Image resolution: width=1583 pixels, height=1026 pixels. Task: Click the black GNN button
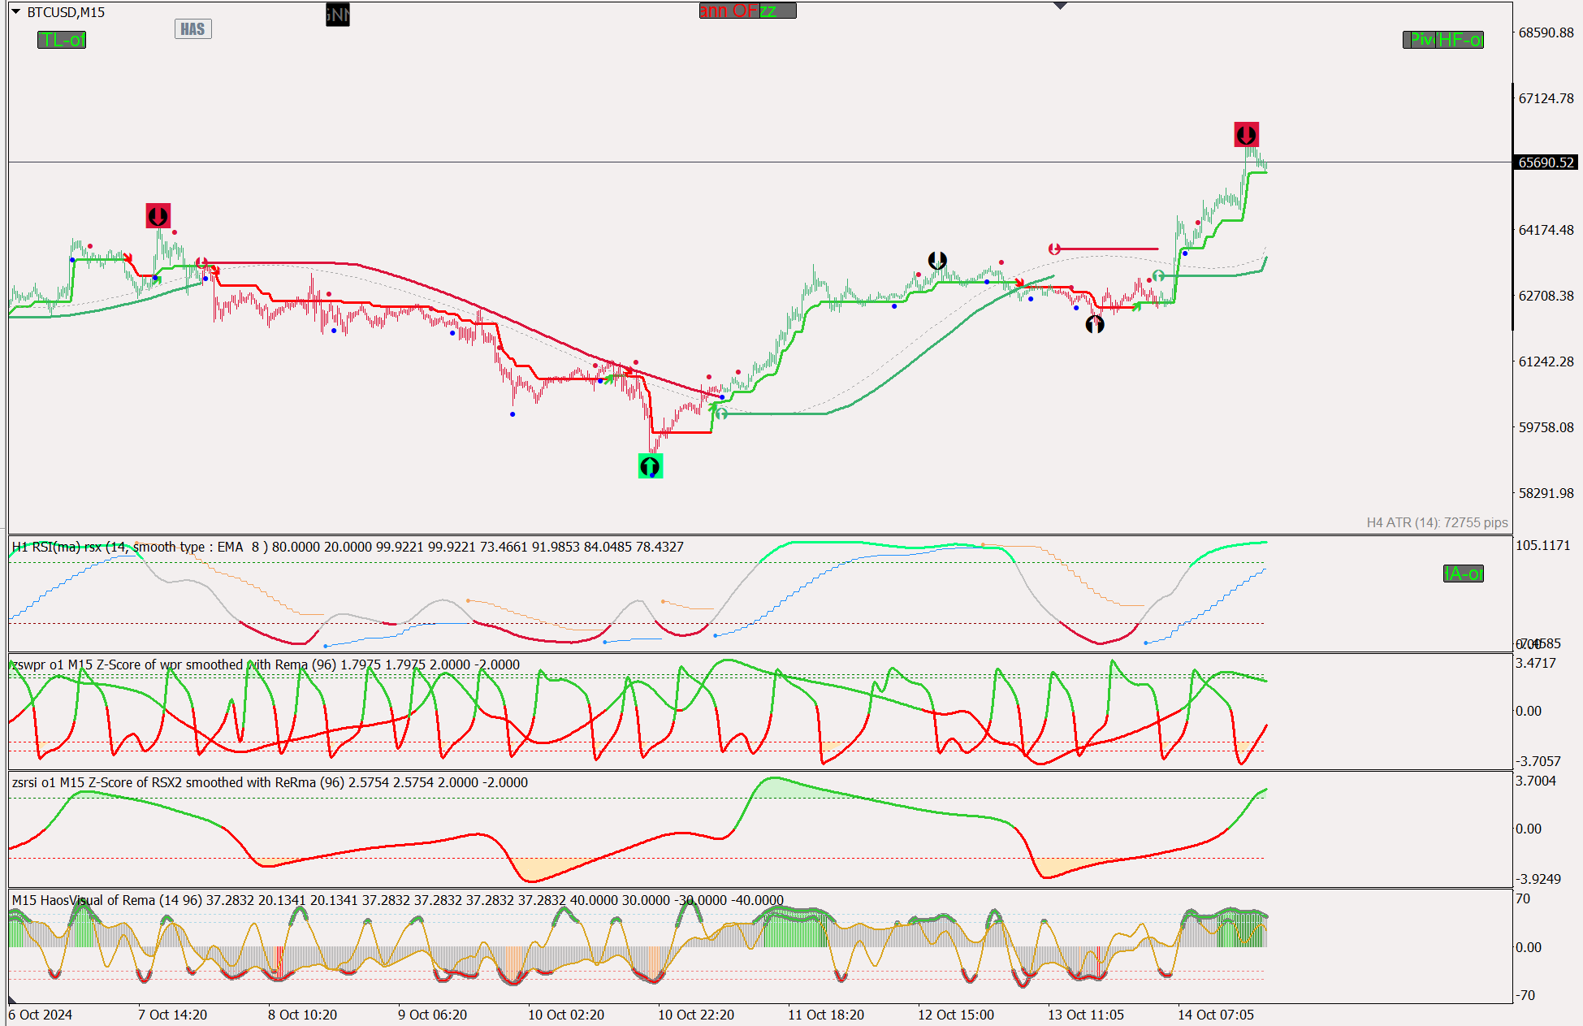click(x=337, y=14)
